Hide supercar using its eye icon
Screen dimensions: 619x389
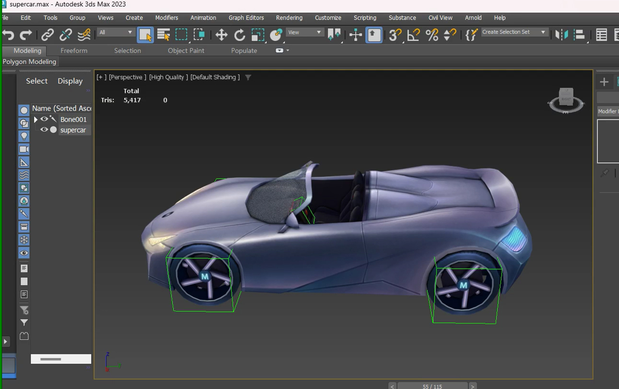pyautogui.click(x=44, y=130)
